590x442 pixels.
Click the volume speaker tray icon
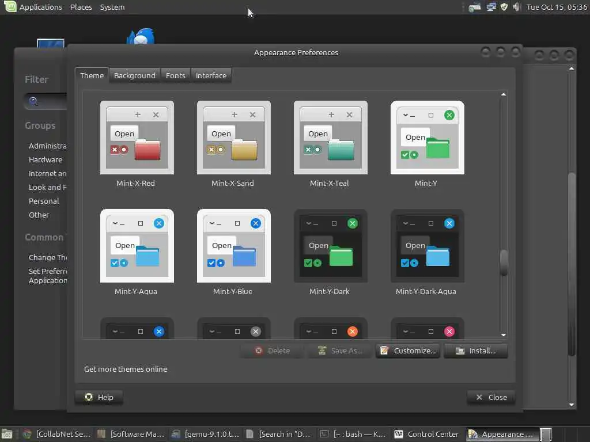(517, 7)
